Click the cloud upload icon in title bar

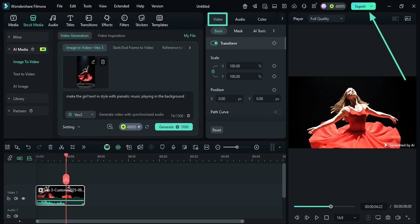pos(294,6)
